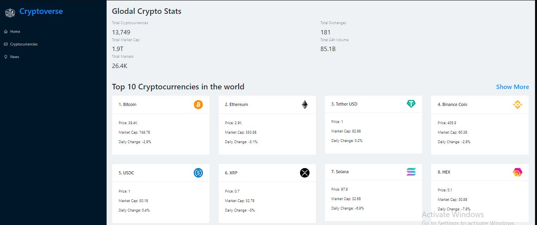537x225 pixels.
Task: Click USDC Market Cap: 50.1B text
Action: pos(133,201)
